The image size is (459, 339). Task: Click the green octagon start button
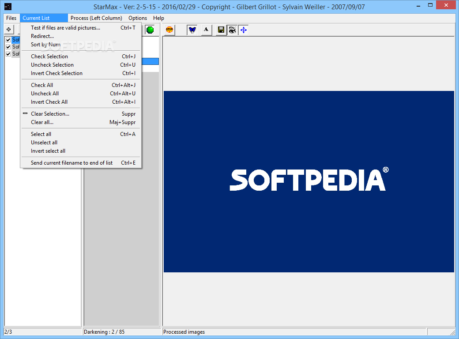(150, 30)
